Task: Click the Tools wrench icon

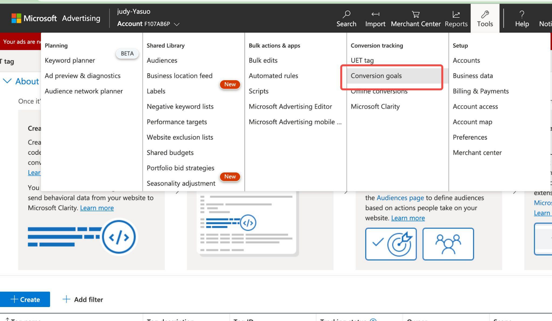Action: tap(485, 14)
